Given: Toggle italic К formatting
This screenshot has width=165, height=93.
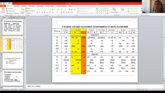Looking at the screenshot, I should click(x=40, y=12).
